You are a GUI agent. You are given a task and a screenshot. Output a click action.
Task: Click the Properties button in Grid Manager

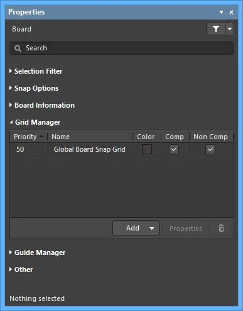coord(186,229)
